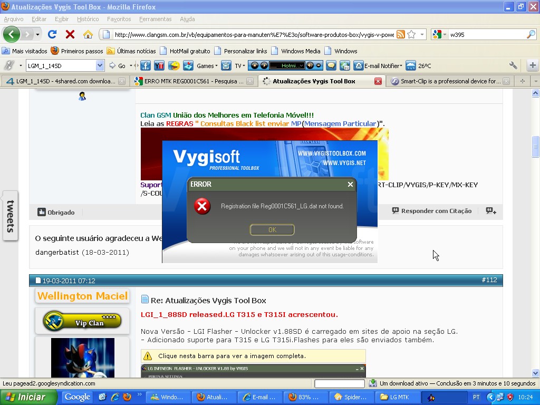This screenshot has height=405, width=540.
Task: Click the search box containing w395
Action: point(487,34)
